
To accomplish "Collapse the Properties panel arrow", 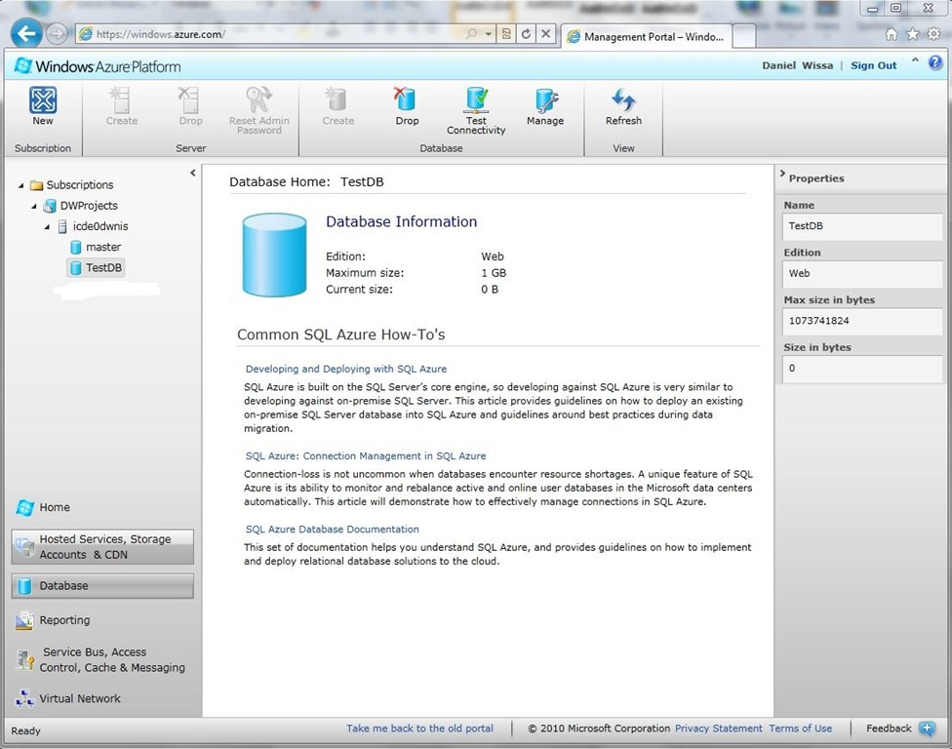I will (782, 174).
